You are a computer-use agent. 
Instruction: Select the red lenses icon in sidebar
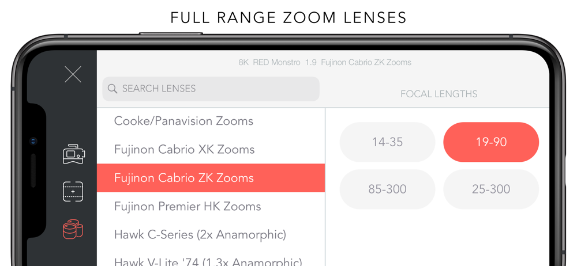coord(73,229)
